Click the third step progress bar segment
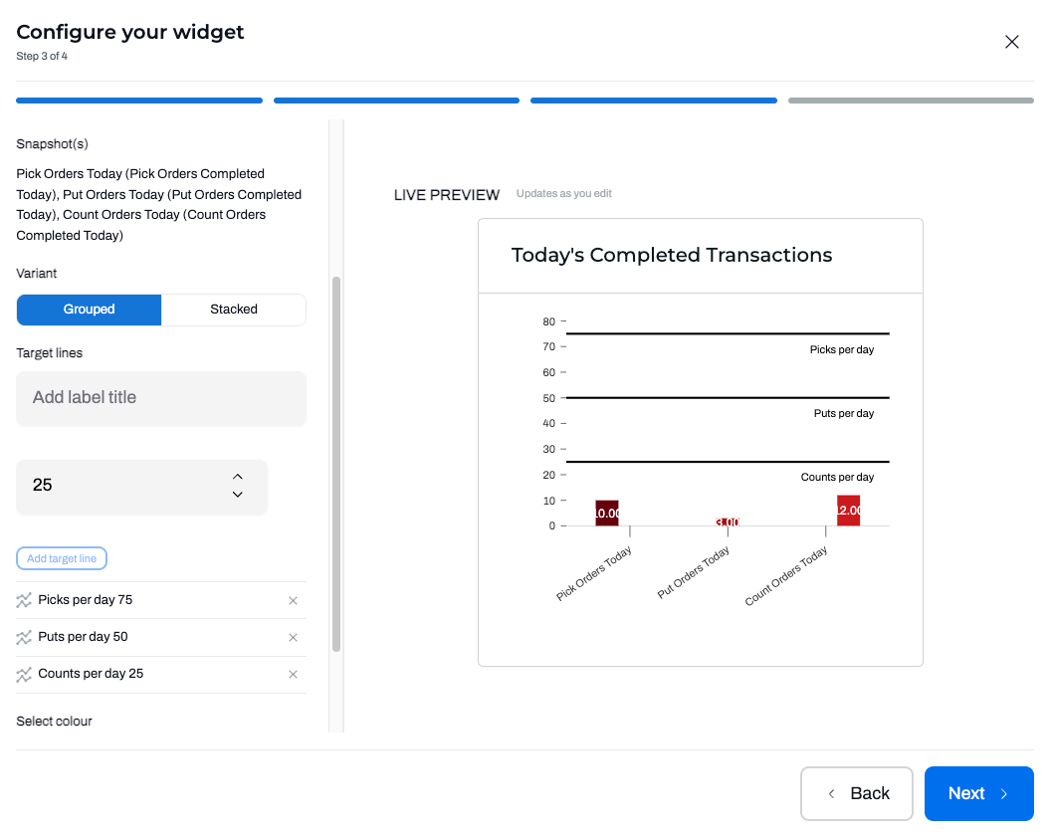Viewport: 1050px width, 836px height. 654,101
